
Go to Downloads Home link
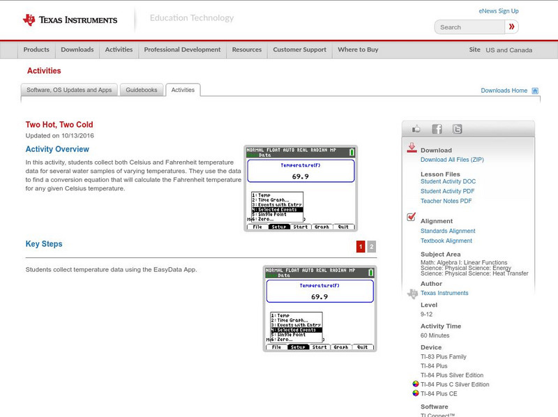coord(504,91)
